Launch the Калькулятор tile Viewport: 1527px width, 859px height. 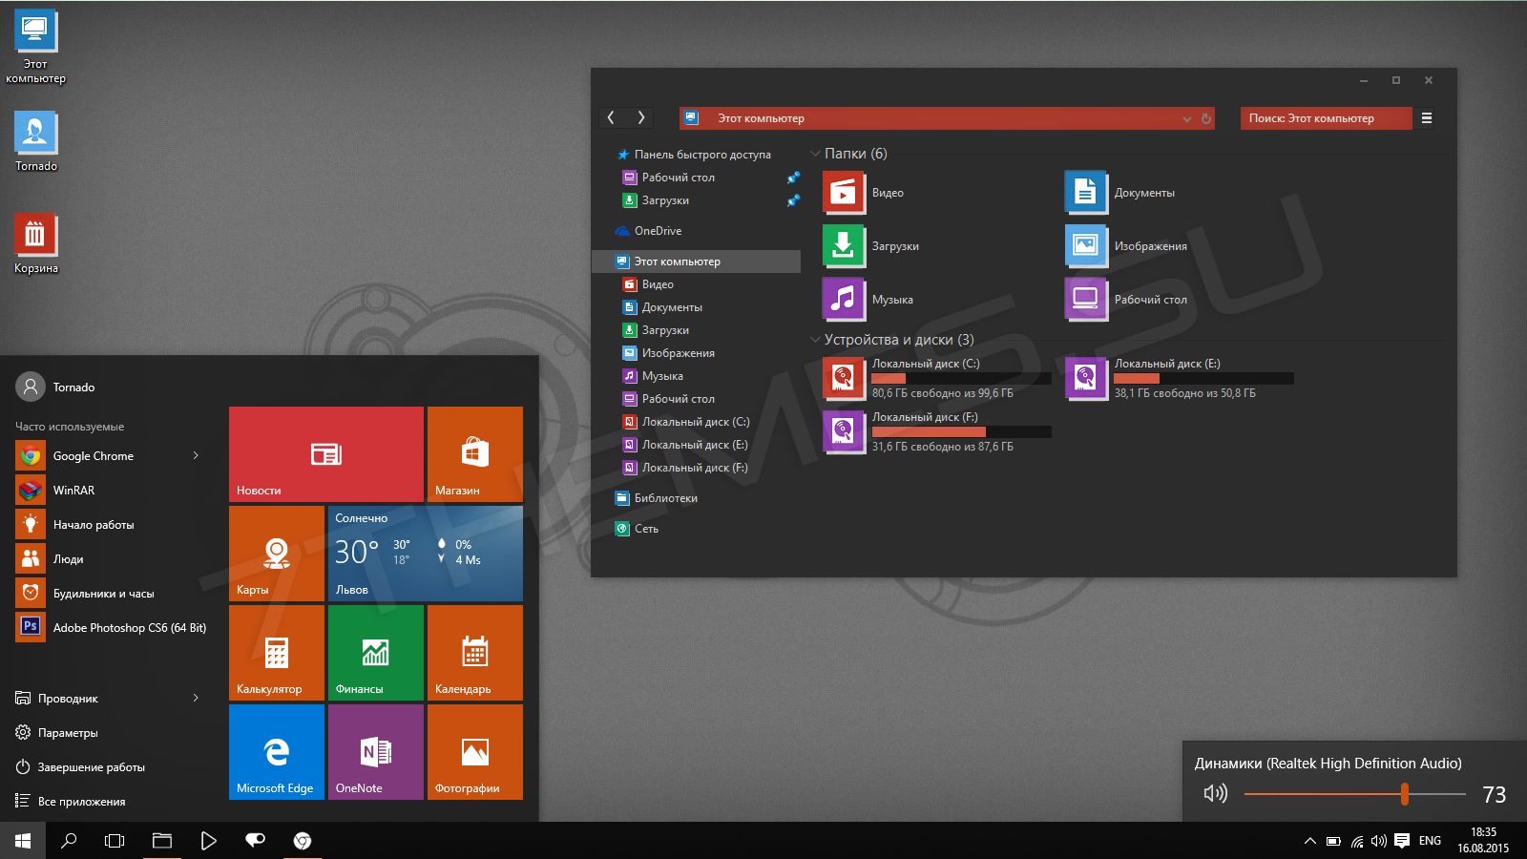277,653
